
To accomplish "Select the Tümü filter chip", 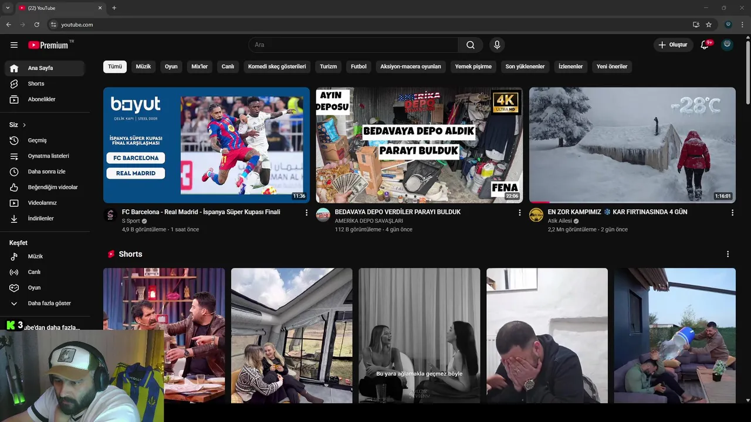I will pyautogui.click(x=115, y=67).
